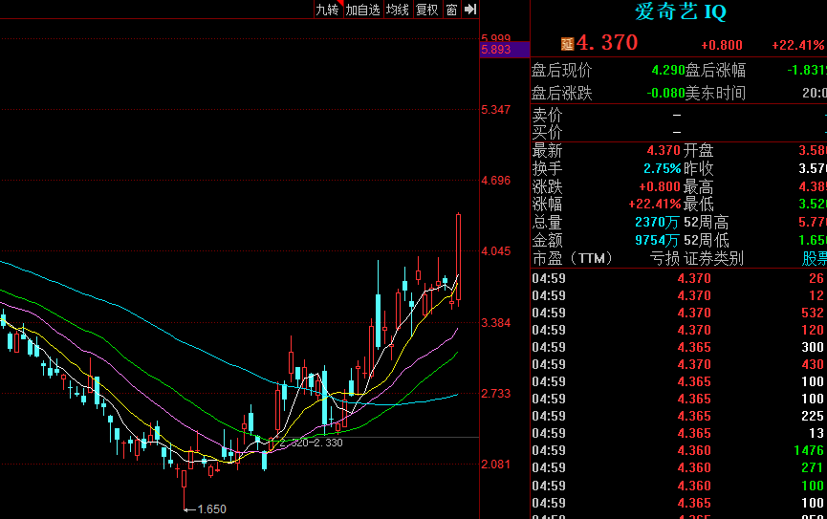Click the highlighted 5.893 price axis marker

pos(504,50)
